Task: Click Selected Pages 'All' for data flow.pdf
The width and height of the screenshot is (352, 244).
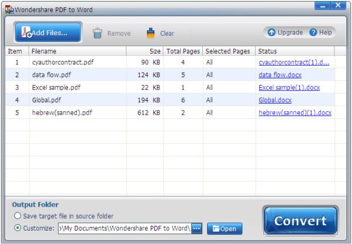Action: 209,75
